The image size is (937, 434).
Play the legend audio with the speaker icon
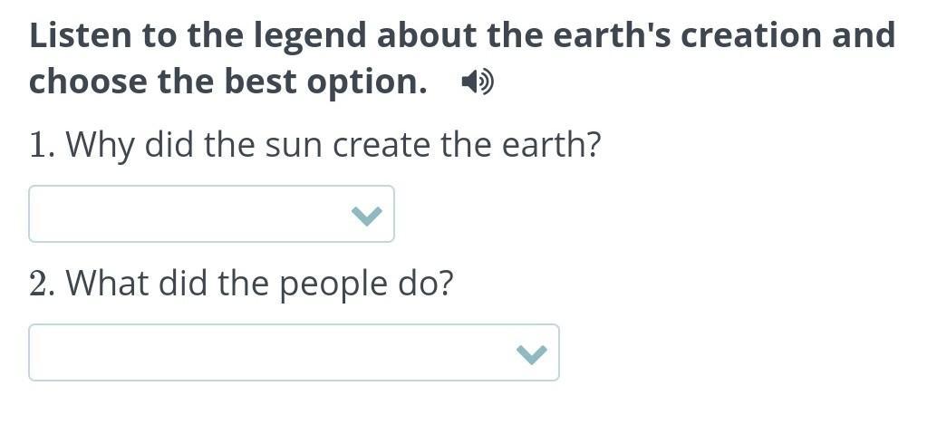tap(477, 82)
